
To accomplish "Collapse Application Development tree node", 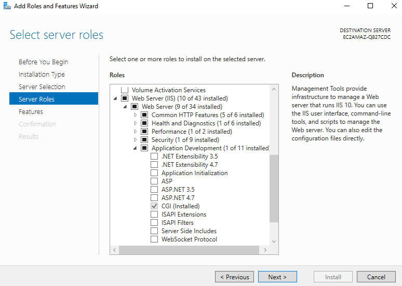I will tap(136, 148).
